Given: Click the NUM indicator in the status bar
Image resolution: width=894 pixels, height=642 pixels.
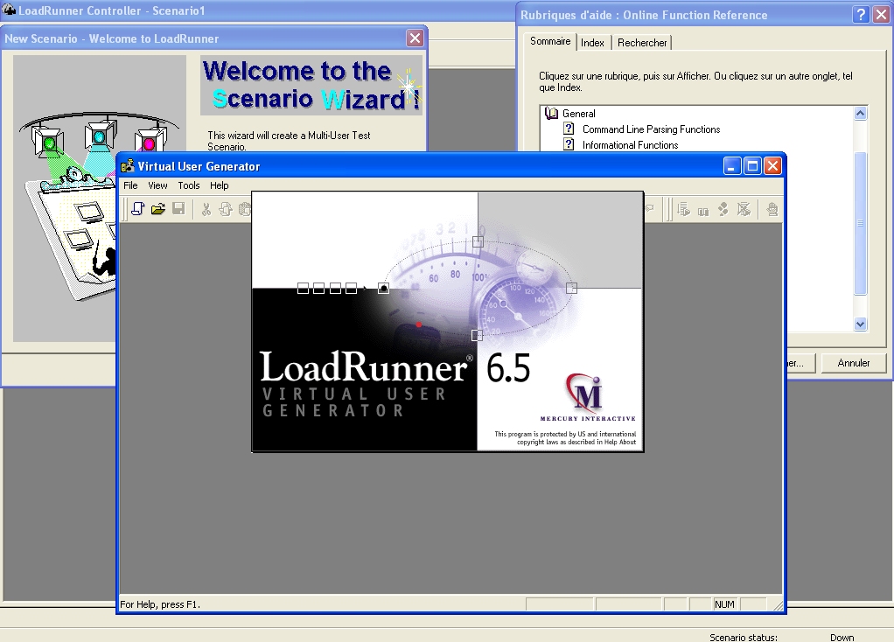Looking at the screenshot, I should click(724, 604).
